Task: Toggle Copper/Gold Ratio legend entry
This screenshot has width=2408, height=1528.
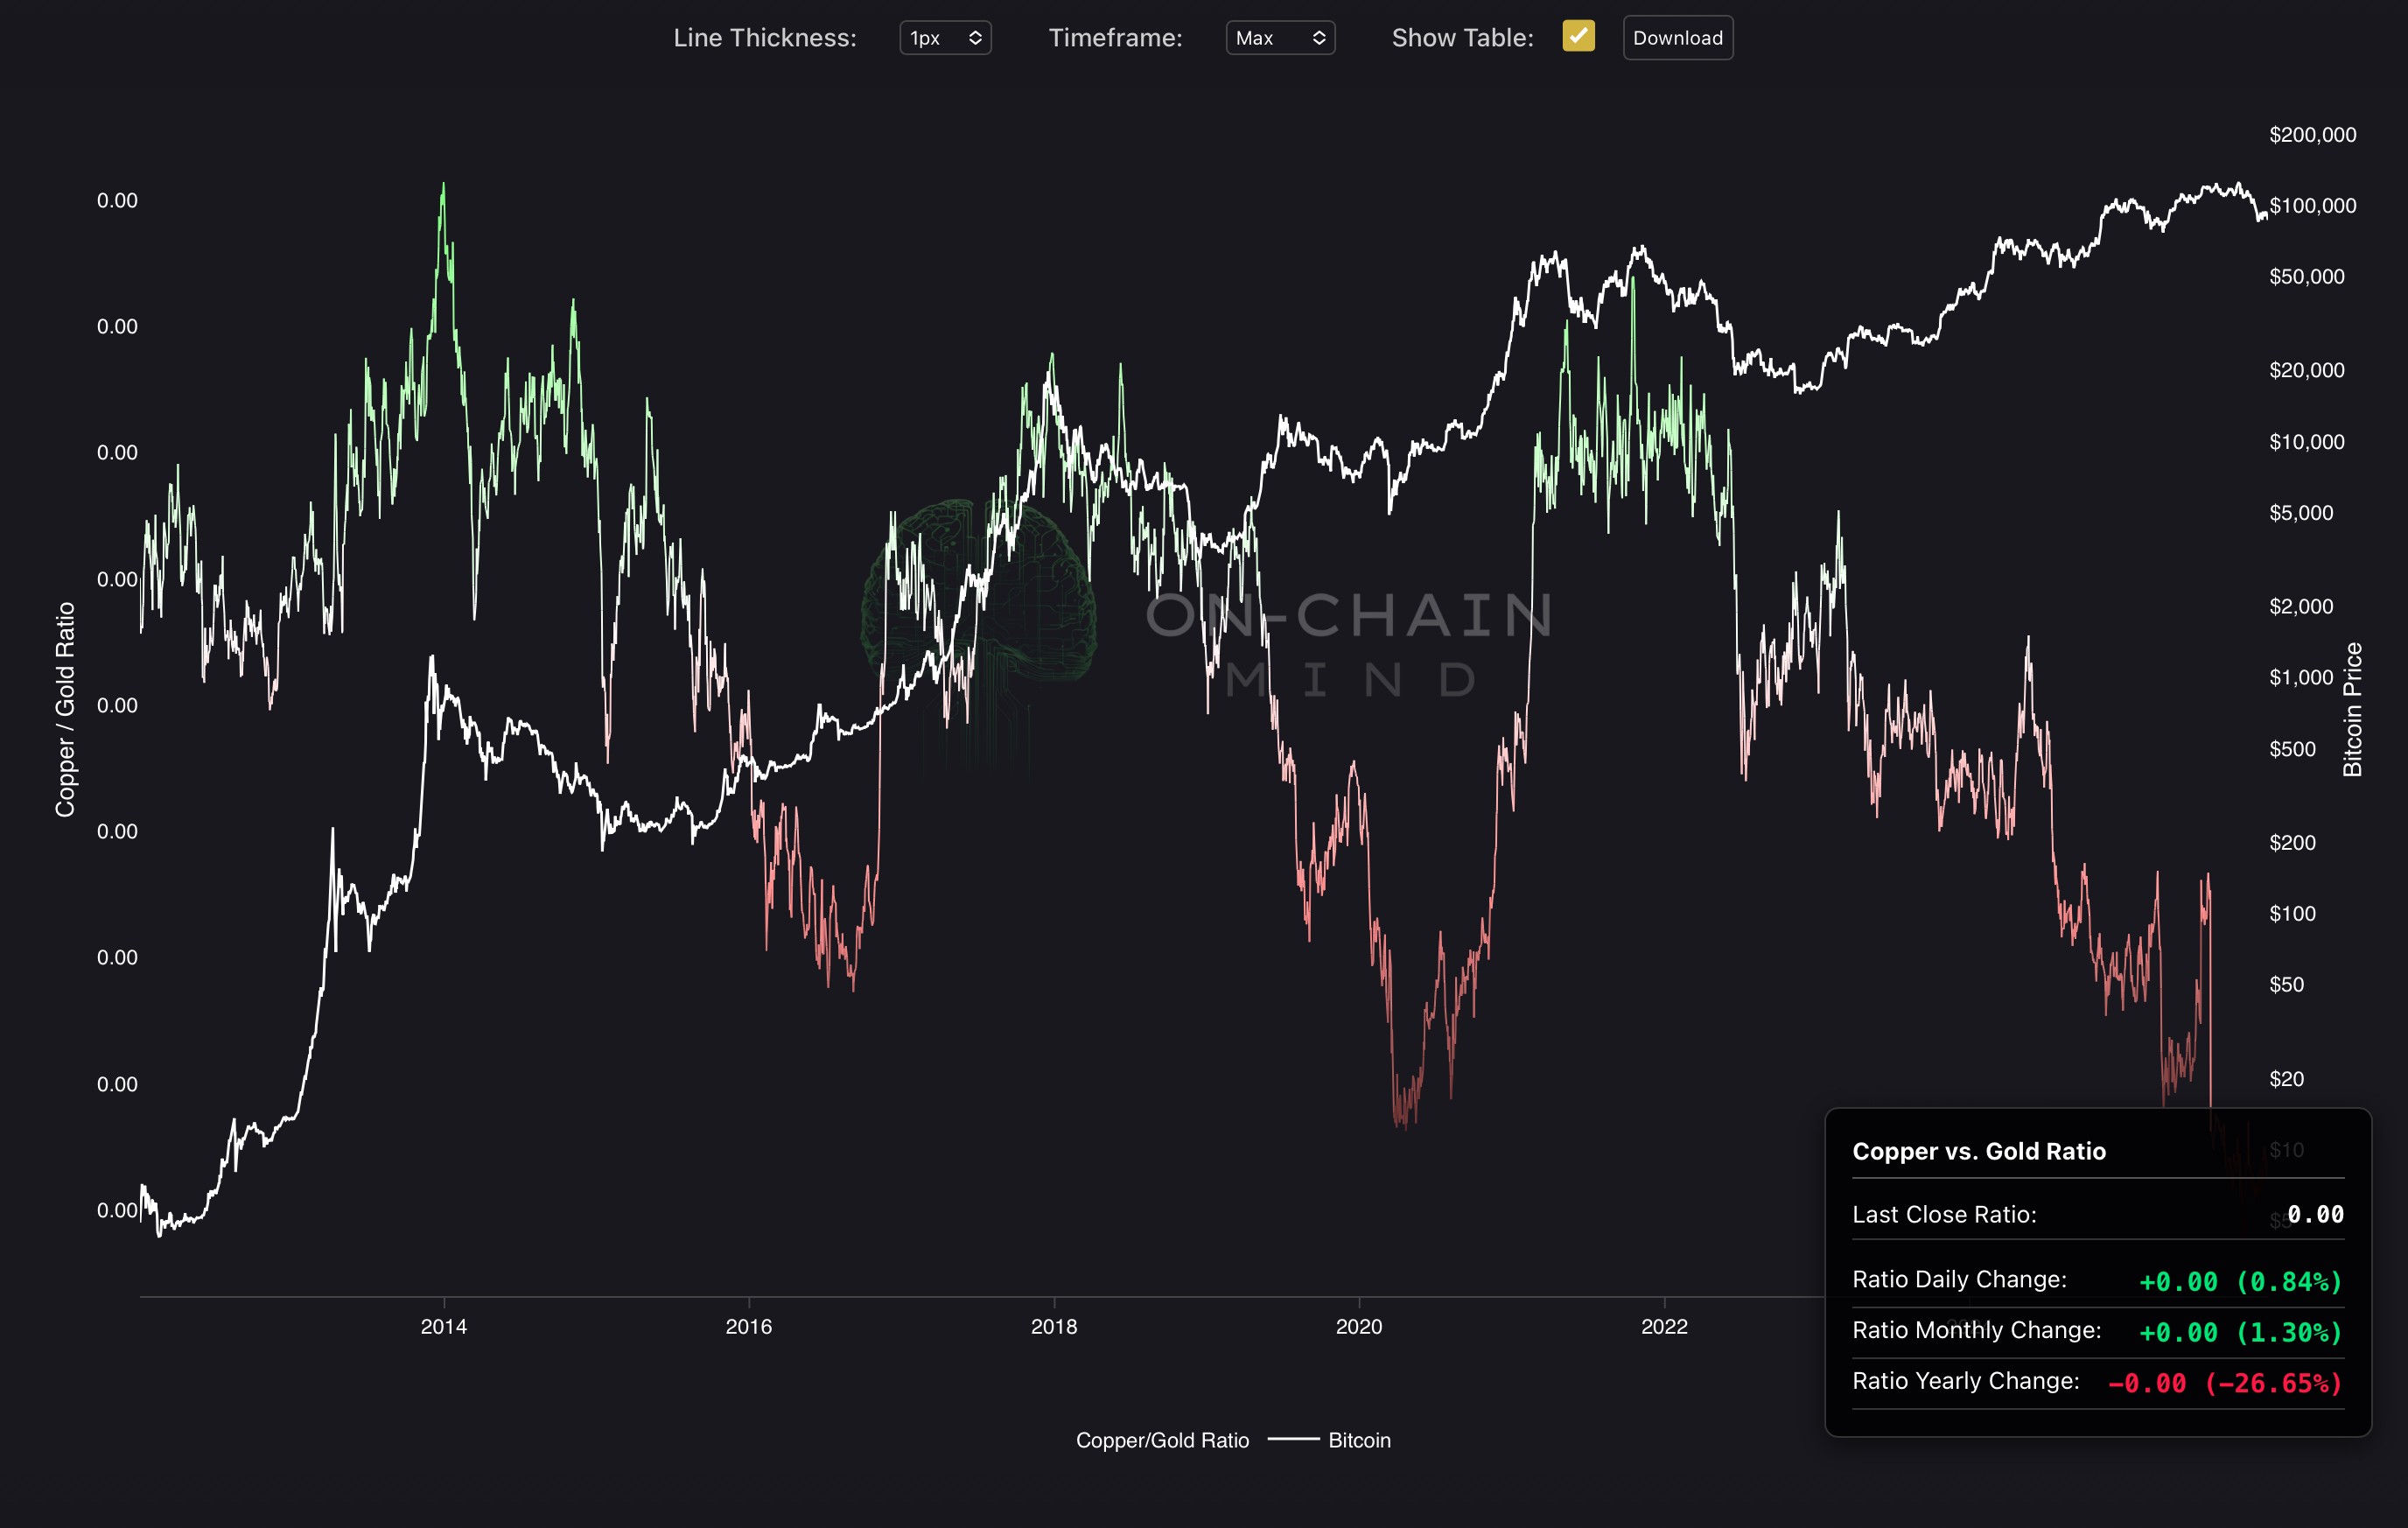Action: (x=1162, y=1440)
